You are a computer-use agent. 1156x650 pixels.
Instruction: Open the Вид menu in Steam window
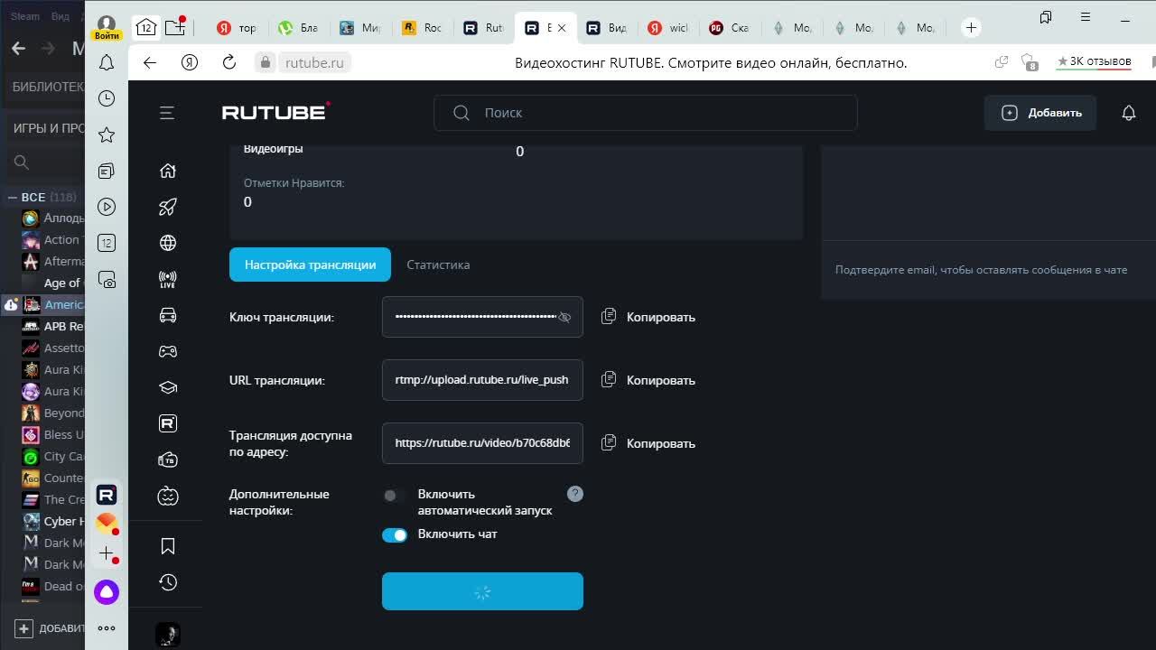pyautogui.click(x=60, y=16)
